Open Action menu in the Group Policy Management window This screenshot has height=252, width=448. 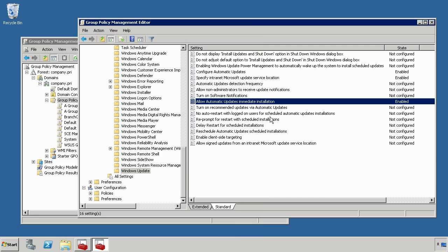[47, 49]
